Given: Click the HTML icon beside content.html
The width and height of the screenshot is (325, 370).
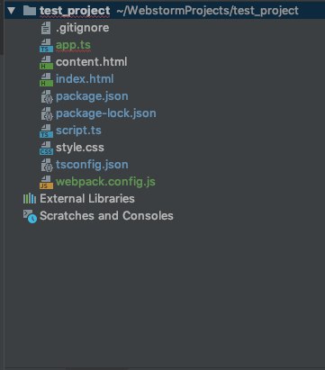Looking at the screenshot, I should pyautogui.click(x=46, y=62).
